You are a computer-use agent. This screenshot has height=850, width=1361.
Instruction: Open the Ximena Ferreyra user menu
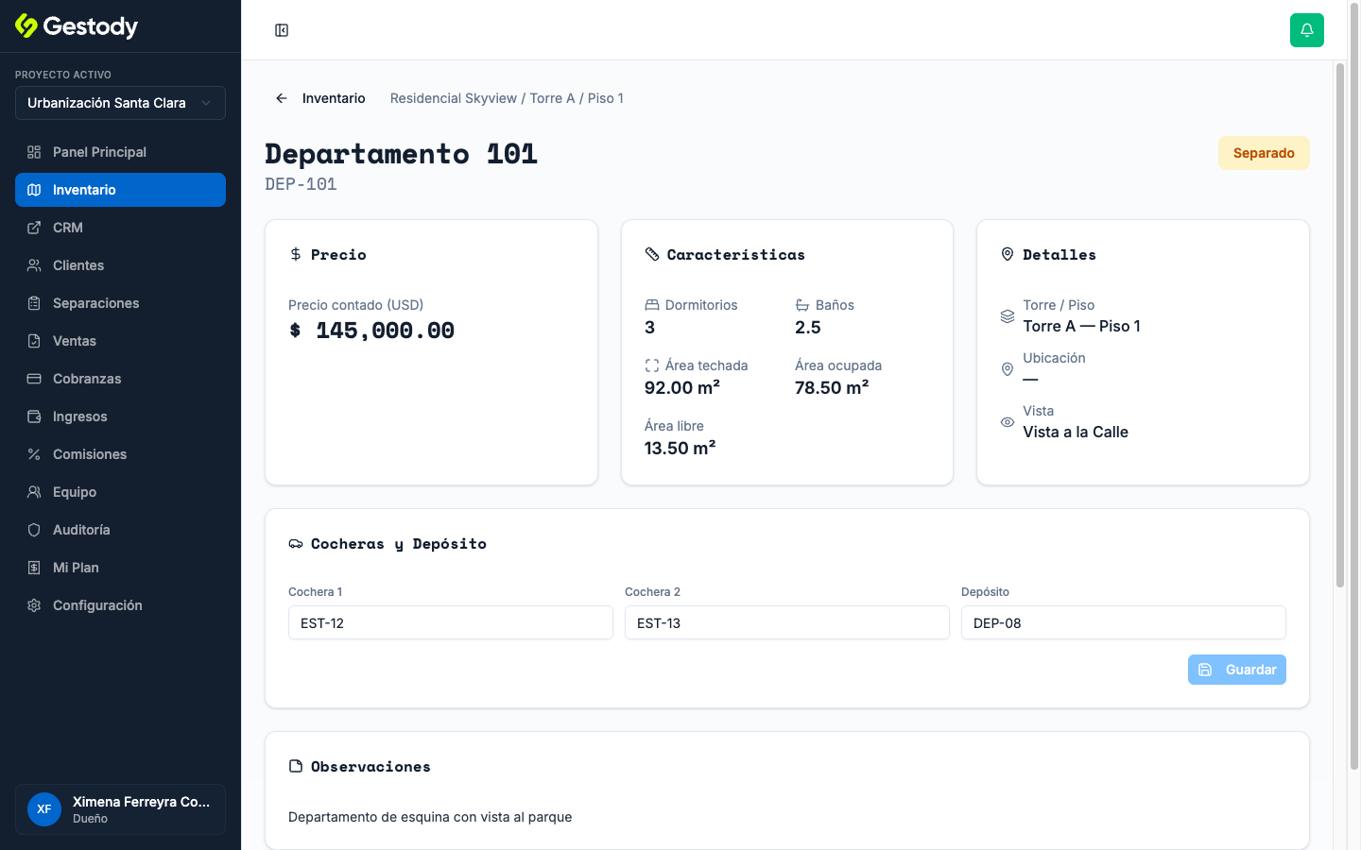pos(120,809)
